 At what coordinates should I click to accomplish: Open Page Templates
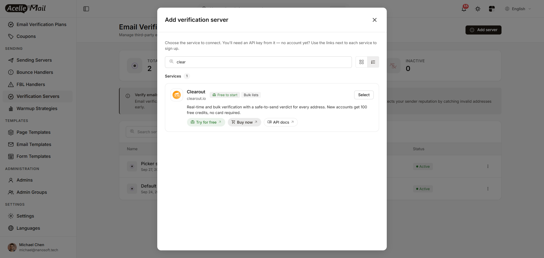pos(37,132)
